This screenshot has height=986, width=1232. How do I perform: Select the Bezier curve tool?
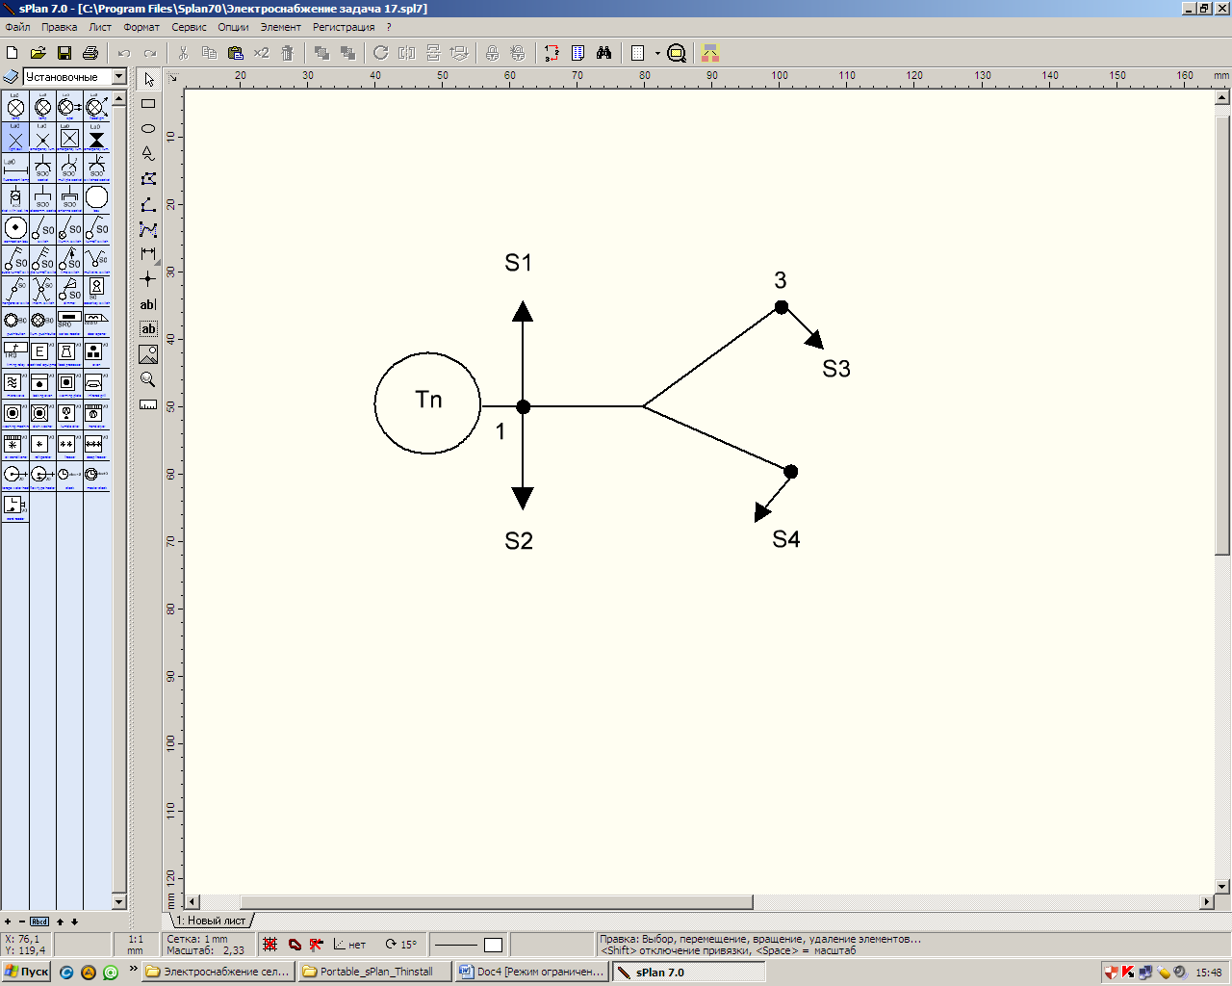[x=148, y=229]
